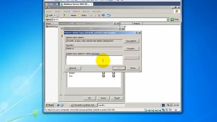This screenshot has height=122, width=217.
Task: Click the drive icon in address bar
Action: (54, 20)
